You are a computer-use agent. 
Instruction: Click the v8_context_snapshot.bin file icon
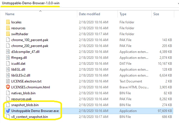click(8, 117)
